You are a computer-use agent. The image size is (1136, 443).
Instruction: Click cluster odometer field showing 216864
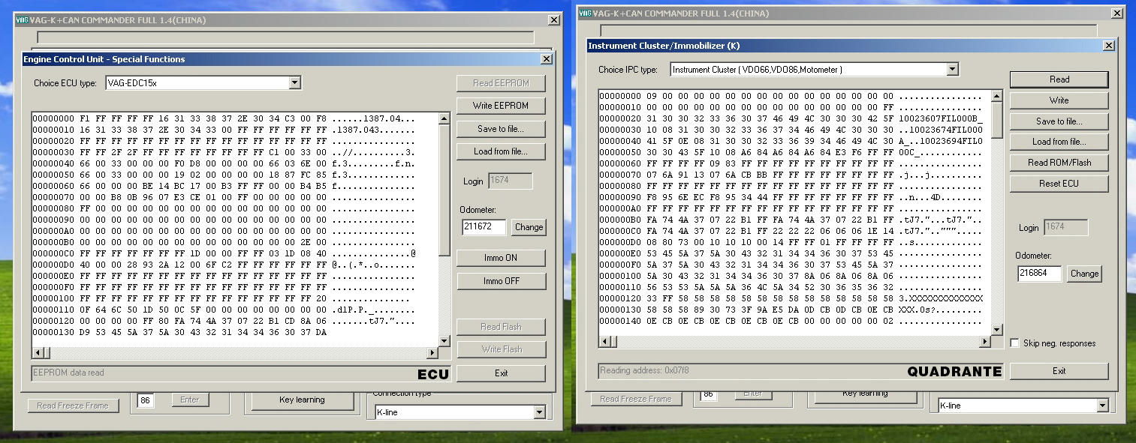pos(1040,274)
